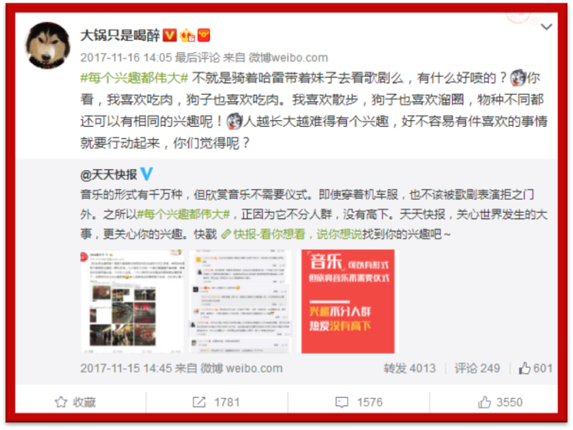
Task: Open the post options chevron menu
Action: (x=546, y=27)
